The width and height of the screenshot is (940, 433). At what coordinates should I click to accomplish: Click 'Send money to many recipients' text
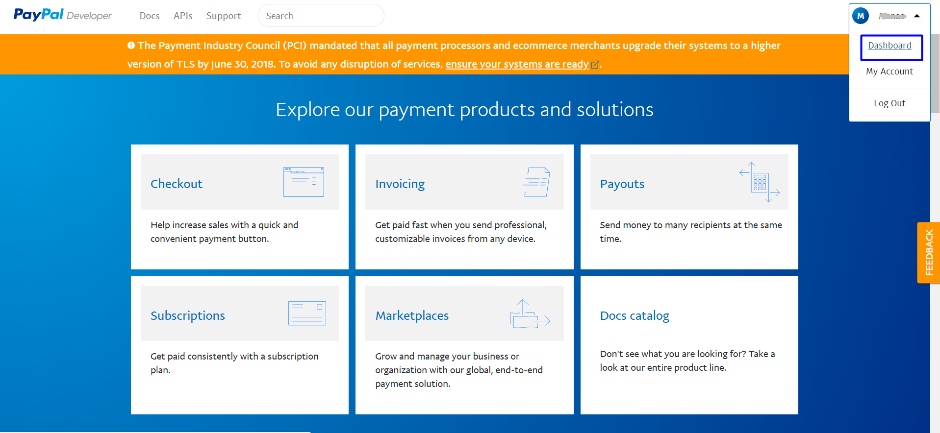691,232
